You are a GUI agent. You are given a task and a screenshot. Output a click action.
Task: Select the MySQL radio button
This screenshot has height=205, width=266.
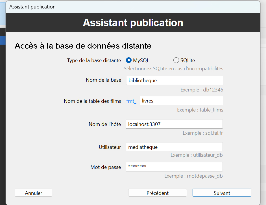[x=129, y=60]
